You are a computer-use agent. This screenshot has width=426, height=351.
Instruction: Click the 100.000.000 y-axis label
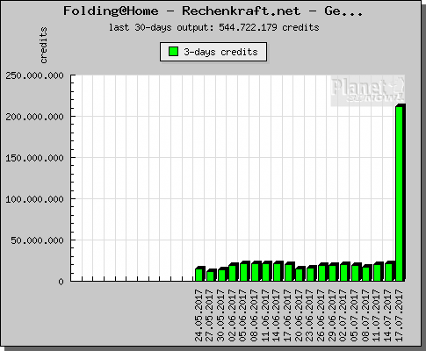tap(34, 199)
